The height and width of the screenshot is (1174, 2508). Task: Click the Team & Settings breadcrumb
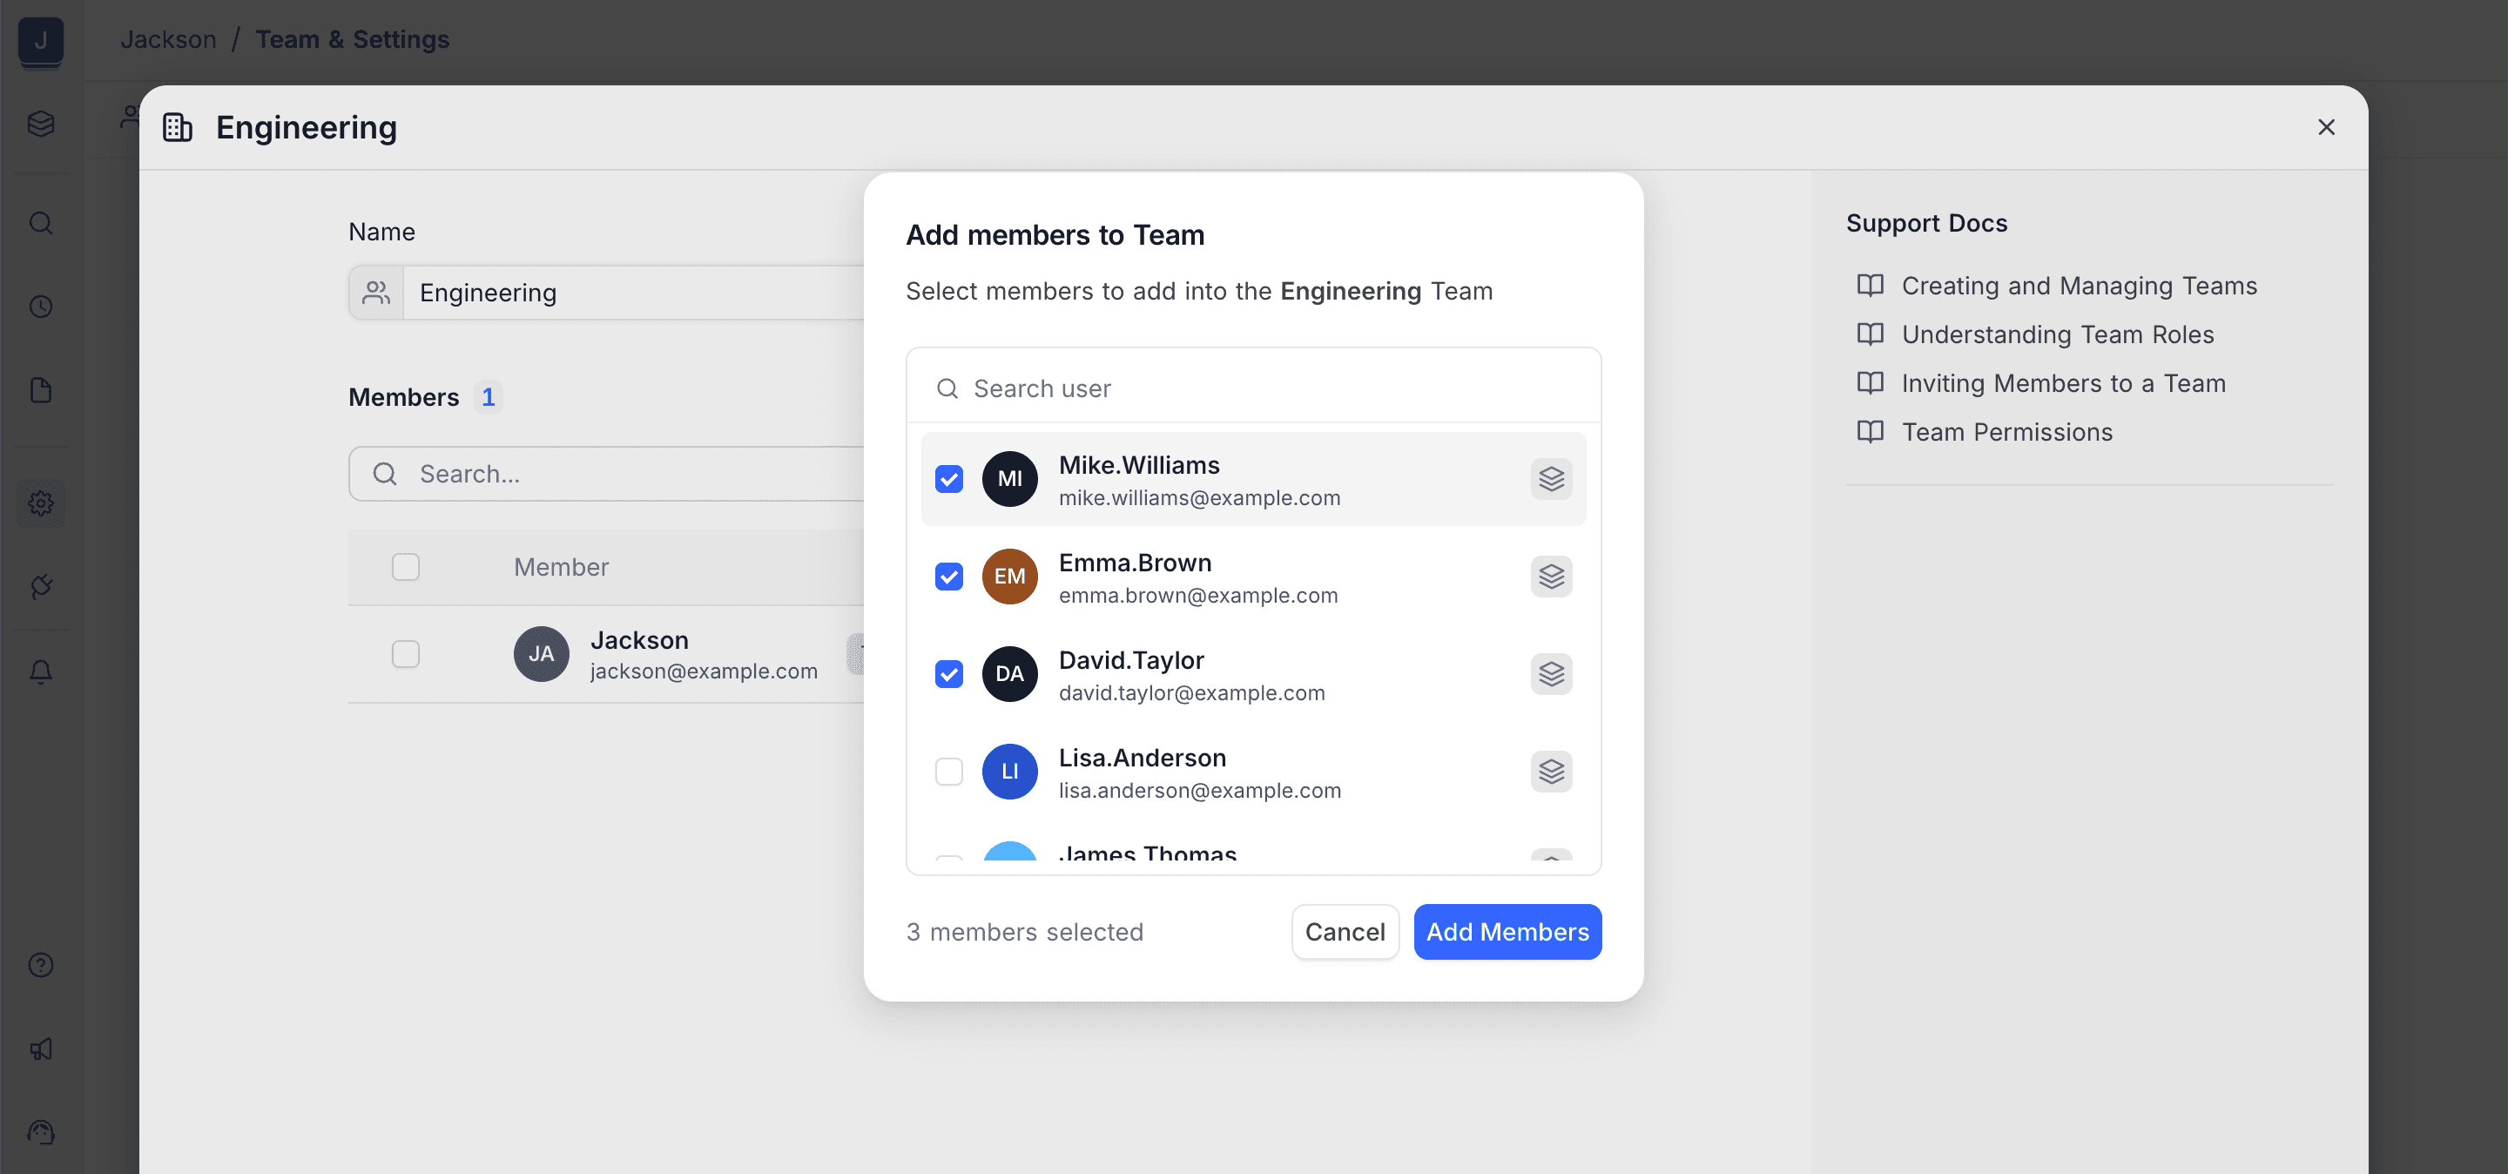click(x=353, y=39)
